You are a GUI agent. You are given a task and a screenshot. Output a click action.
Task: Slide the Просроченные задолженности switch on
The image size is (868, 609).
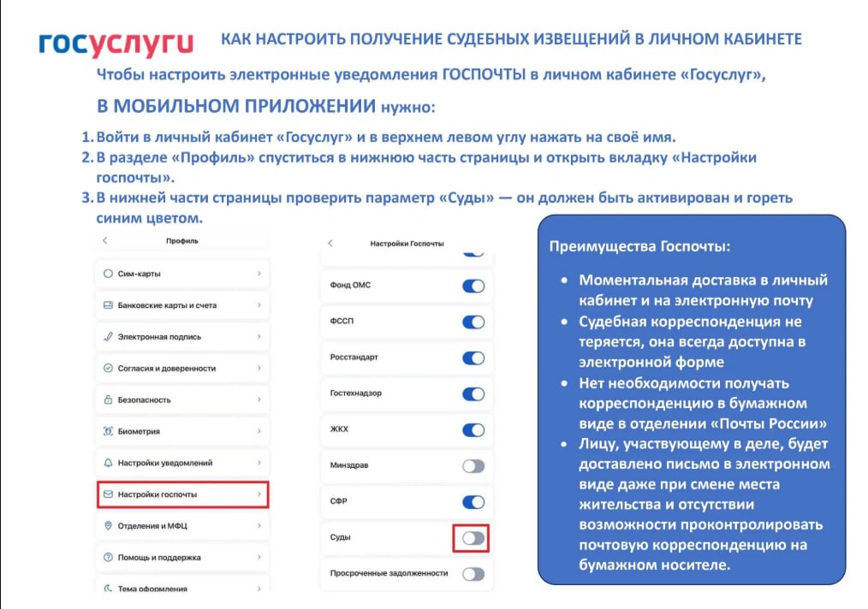pos(473,575)
